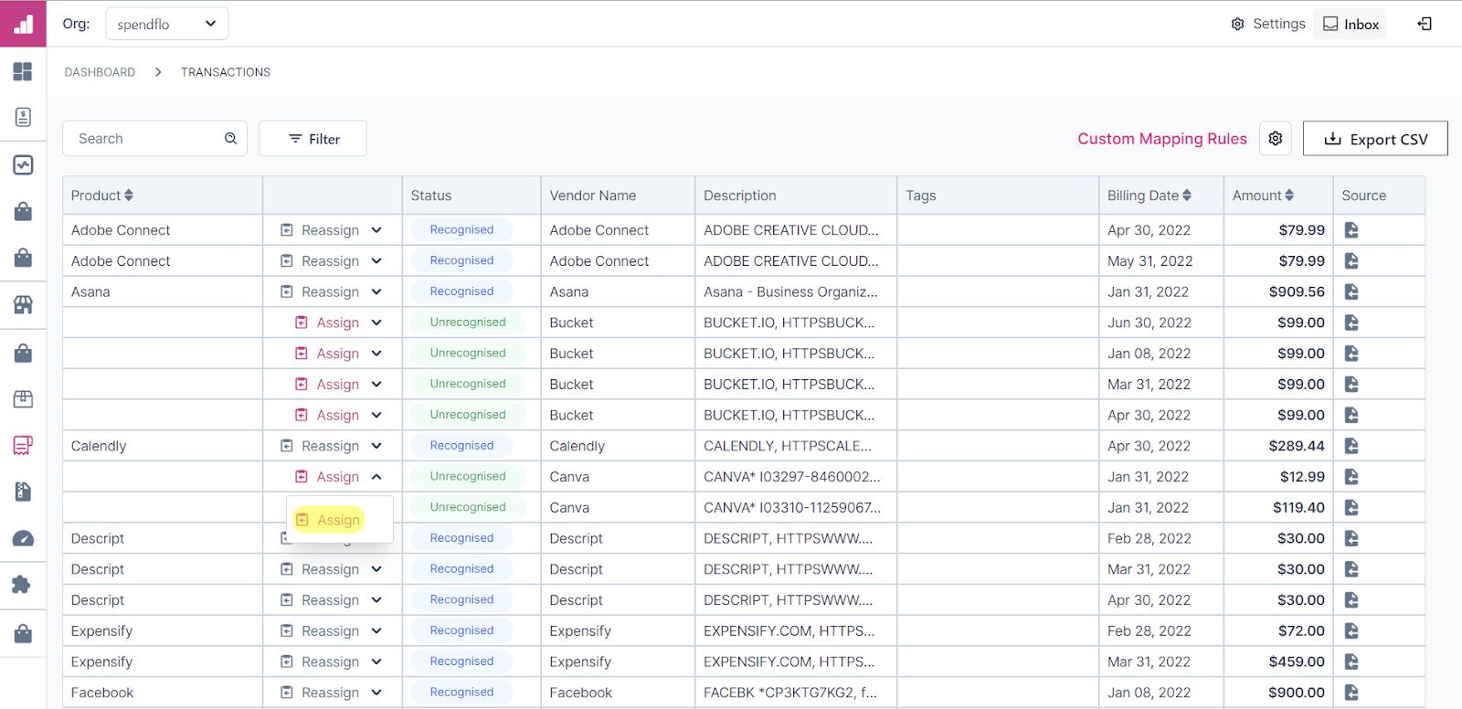Select description "FACEBK *CP3KTG7KG2, f..."
The image size is (1462, 709).
click(x=790, y=693)
